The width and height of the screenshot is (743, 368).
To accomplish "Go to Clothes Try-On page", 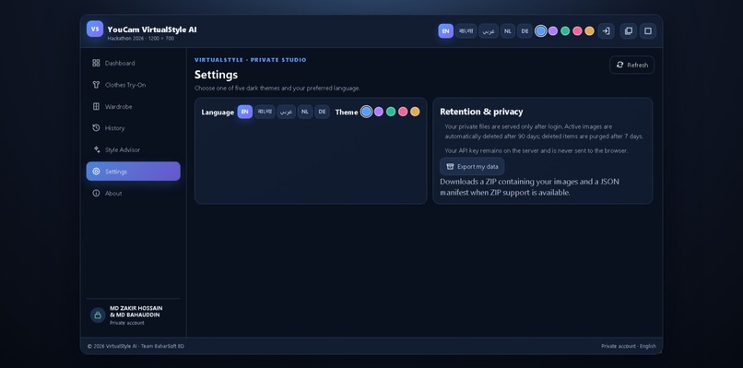I will click(133, 85).
